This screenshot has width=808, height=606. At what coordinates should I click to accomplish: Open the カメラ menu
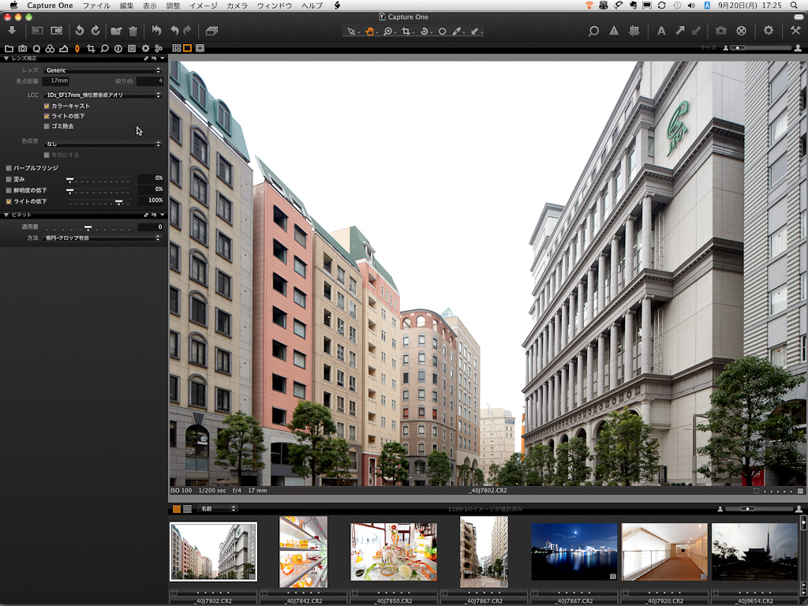click(x=237, y=6)
